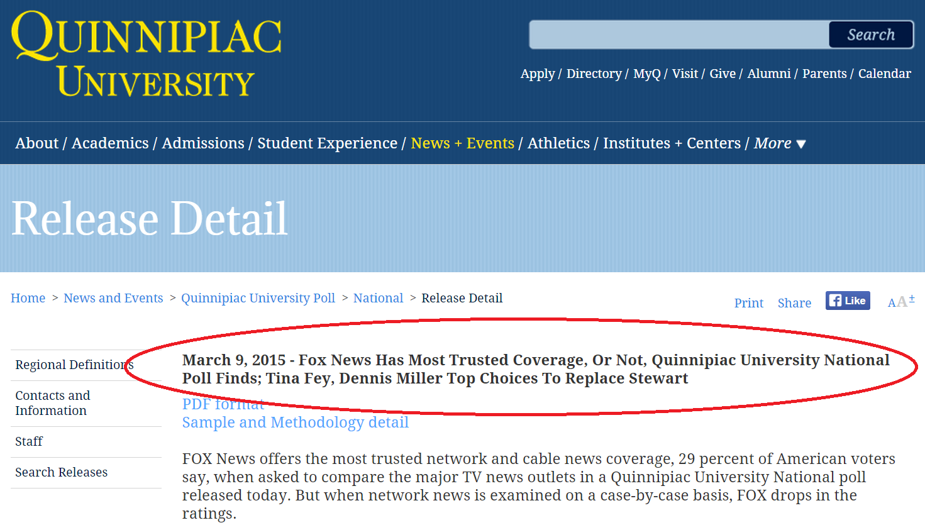
Task: Open the PDF format link
Action: tap(223, 404)
